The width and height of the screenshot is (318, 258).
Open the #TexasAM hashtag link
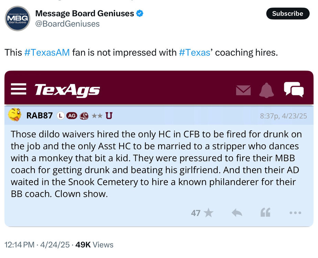47,53
